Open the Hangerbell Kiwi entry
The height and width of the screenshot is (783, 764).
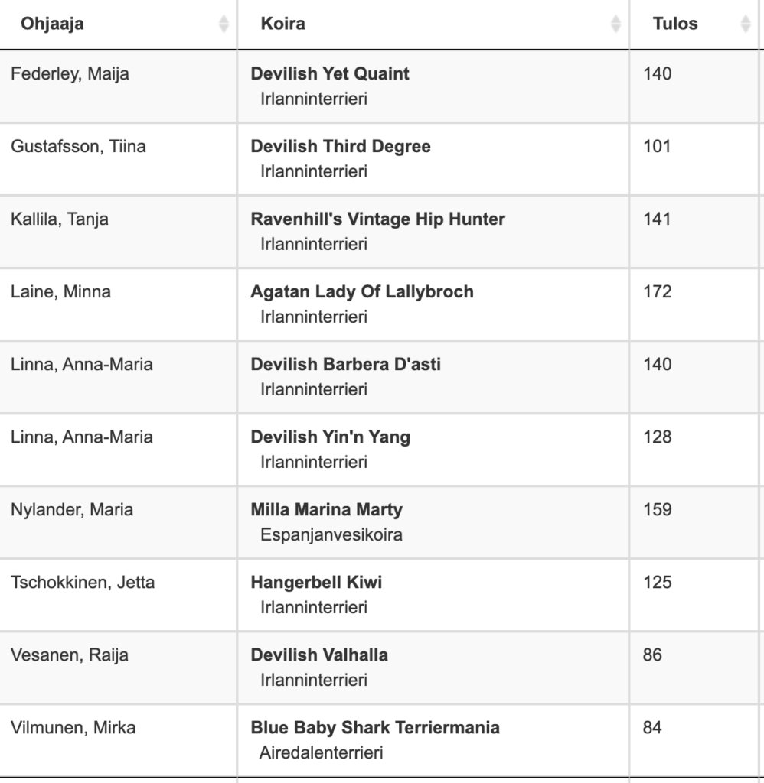coord(316,582)
